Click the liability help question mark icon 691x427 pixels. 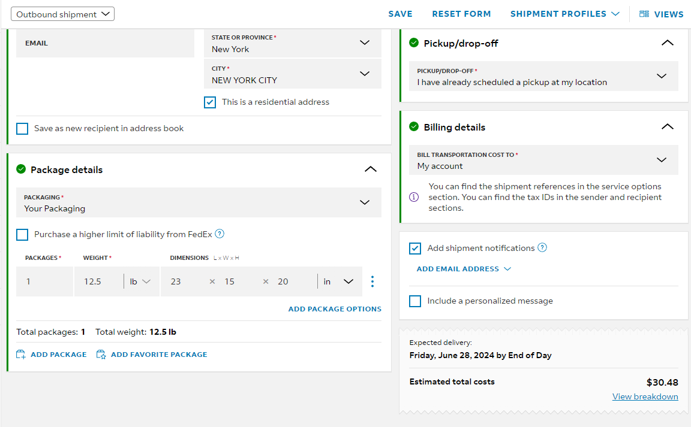(220, 234)
